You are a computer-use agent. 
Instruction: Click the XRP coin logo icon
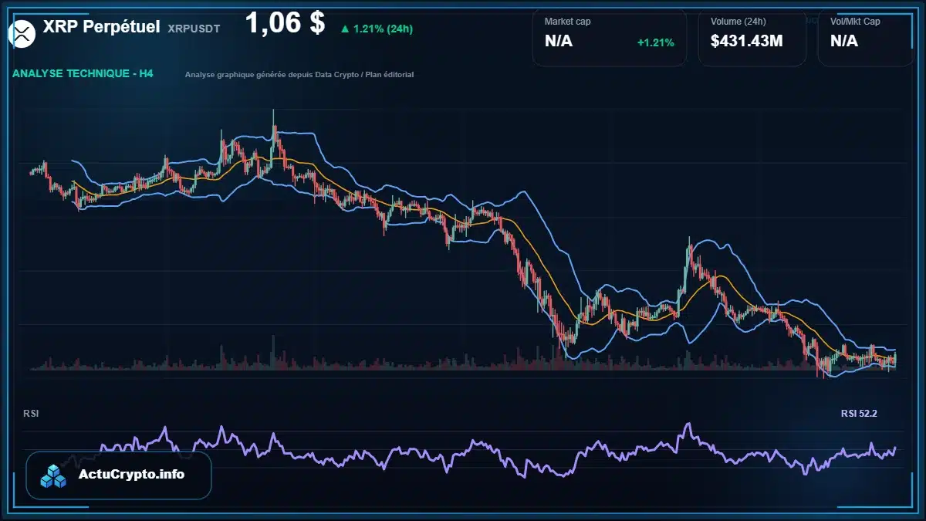point(22,33)
